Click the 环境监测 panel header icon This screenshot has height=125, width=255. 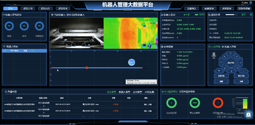162,47
